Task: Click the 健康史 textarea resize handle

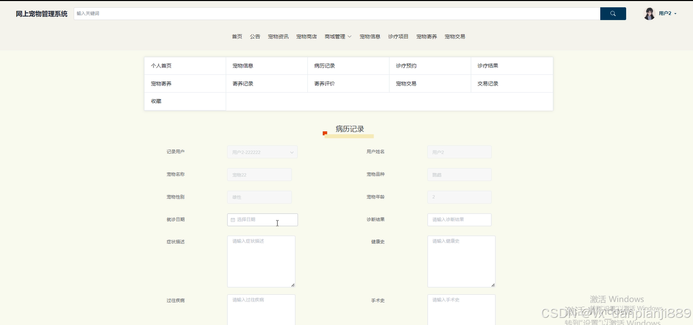Action: pyautogui.click(x=493, y=285)
